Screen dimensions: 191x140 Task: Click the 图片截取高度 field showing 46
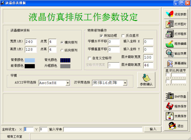click(148, 65)
